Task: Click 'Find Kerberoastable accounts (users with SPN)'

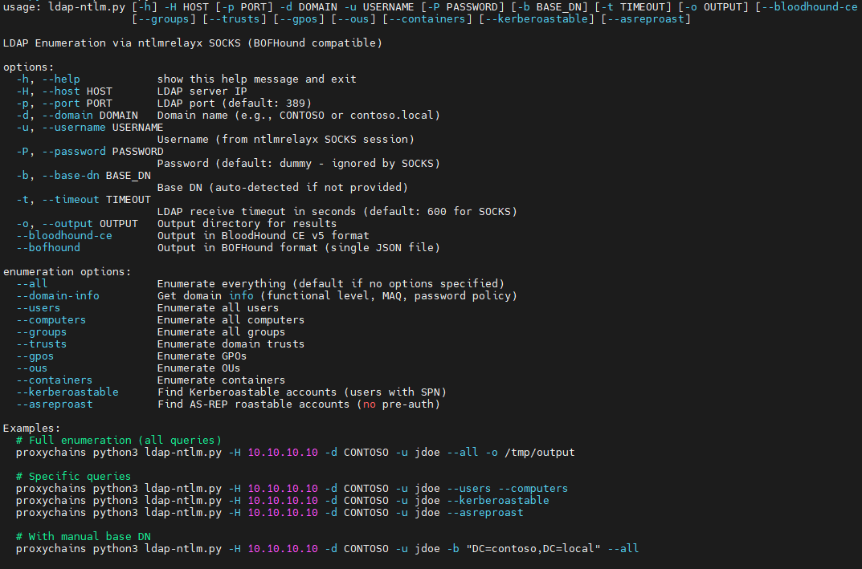Action: [x=302, y=392]
